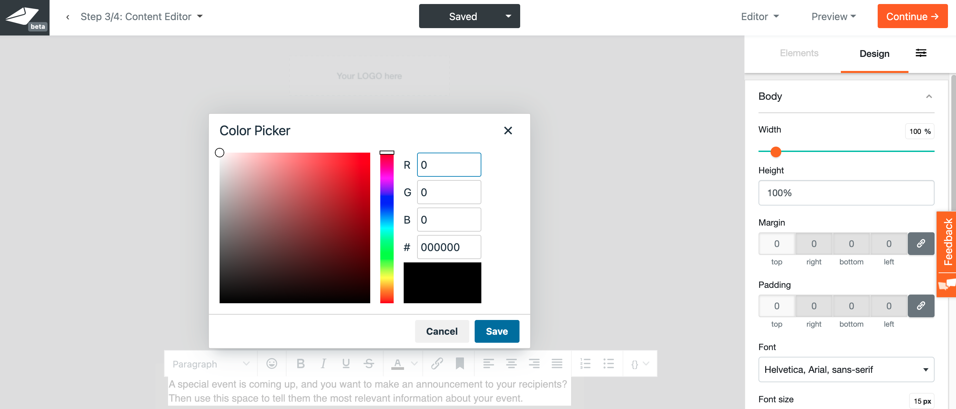Apply strikethrough formatting icon

pos(369,363)
